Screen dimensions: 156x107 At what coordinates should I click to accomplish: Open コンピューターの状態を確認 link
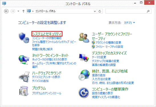47,38
